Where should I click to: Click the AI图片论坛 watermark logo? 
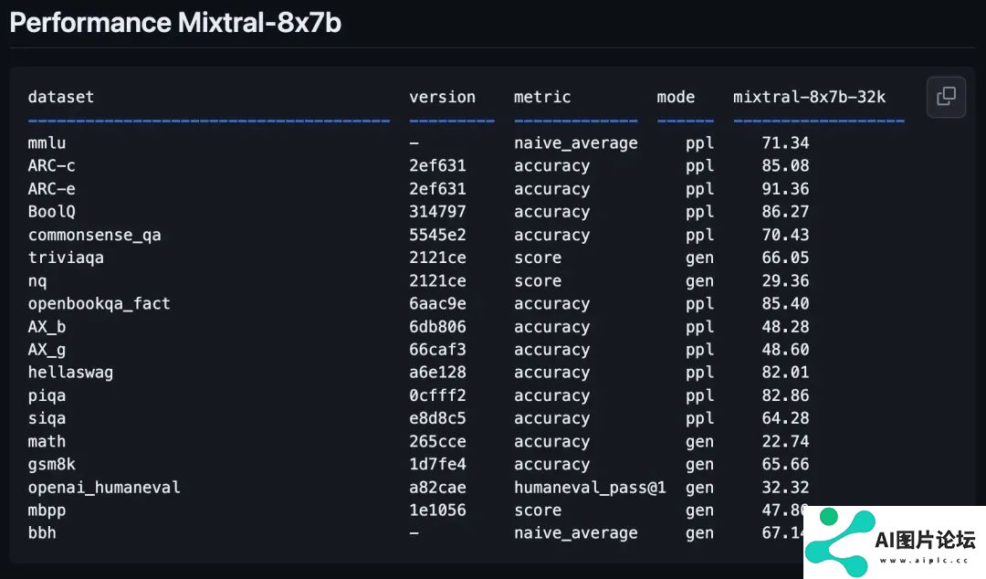click(x=894, y=542)
